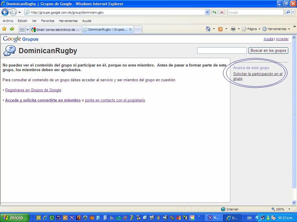Click Accede y solicita convertirte en miembro
This screenshot has height=222, width=297.
click(43, 100)
